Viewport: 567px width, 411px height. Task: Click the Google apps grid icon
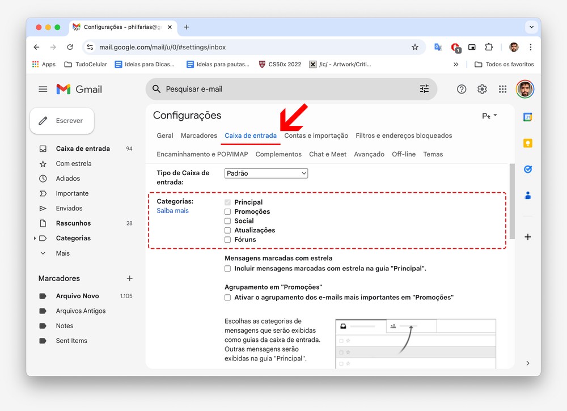coord(502,89)
